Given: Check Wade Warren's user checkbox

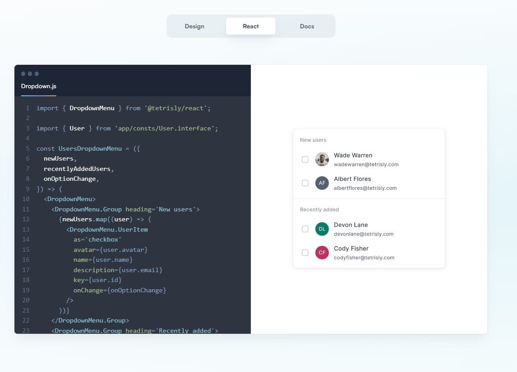Looking at the screenshot, I should pyautogui.click(x=305, y=159).
